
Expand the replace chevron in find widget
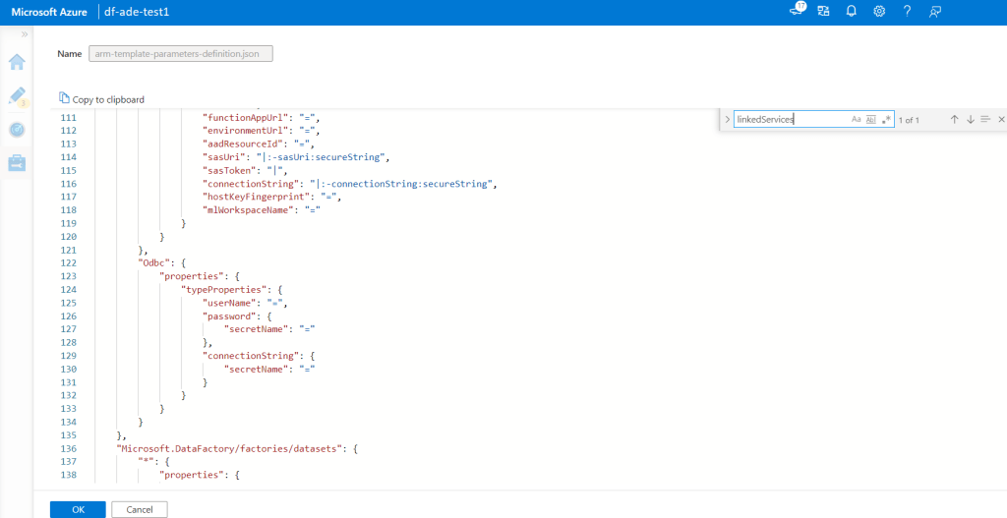click(x=727, y=119)
